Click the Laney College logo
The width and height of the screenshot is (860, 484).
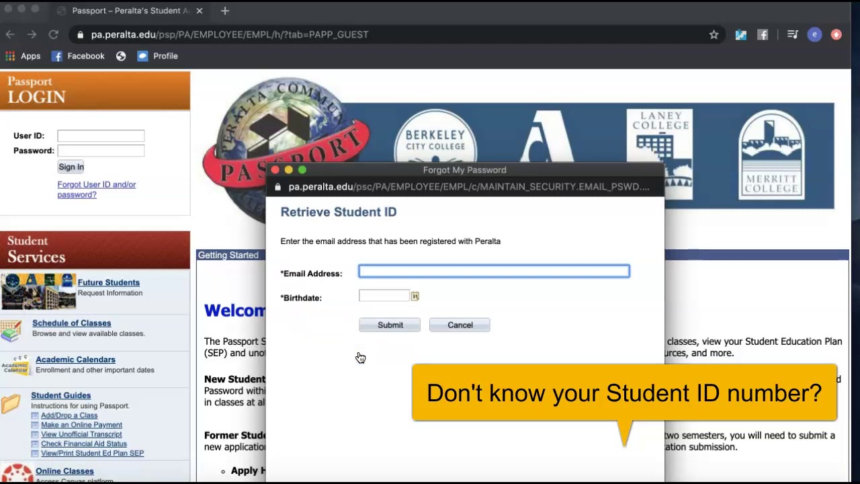(x=660, y=154)
